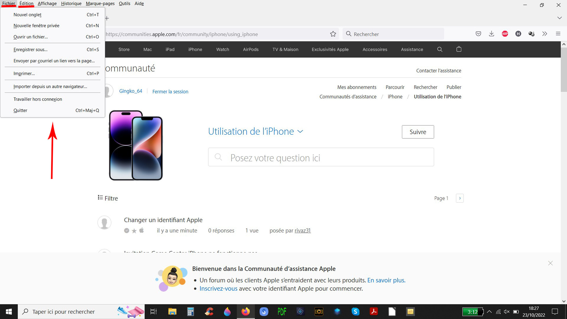Image resolution: width=567 pixels, height=319 pixels.
Task: Choose Nouvelle fenêtre privée menu entry
Action: (x=37, y=26)
